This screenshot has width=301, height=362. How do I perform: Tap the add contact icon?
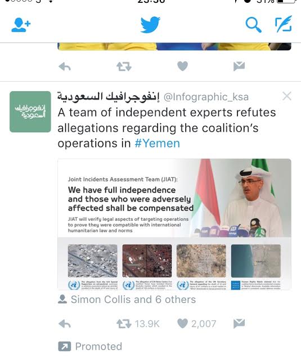pos(21,25)
